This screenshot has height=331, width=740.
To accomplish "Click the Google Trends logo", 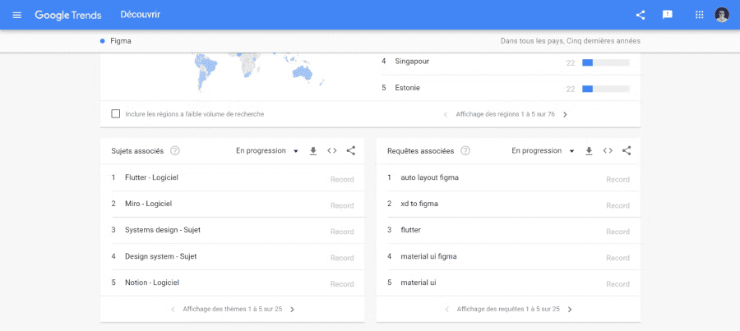I will [68, 15].
